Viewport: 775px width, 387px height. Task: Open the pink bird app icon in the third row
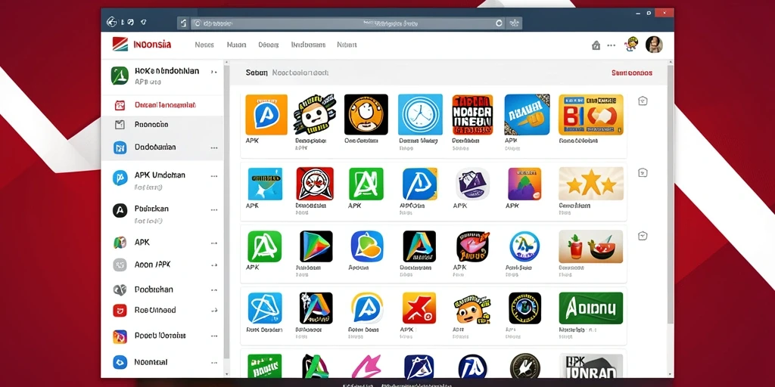point(473,246)
